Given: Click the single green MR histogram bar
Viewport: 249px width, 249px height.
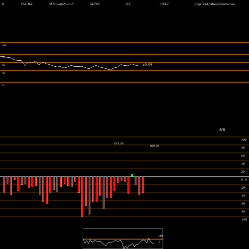Looking at the screenshot, I should (x=132, y=175).
